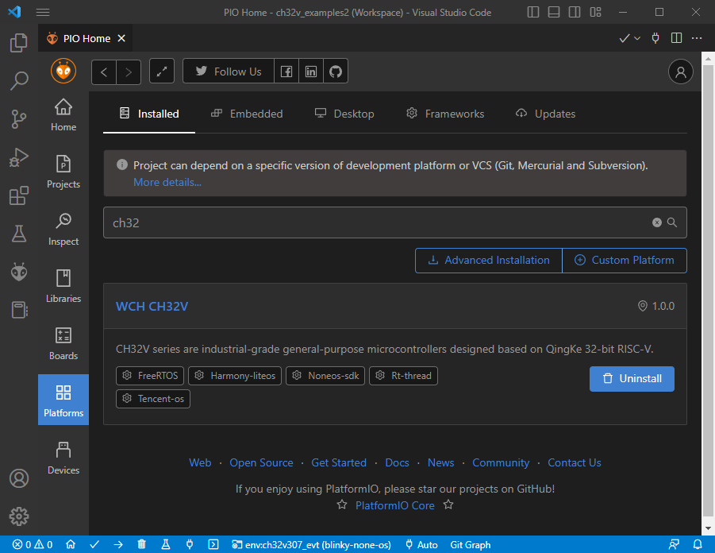Click the split editor icon in editor toolbar

pos(676,38)
